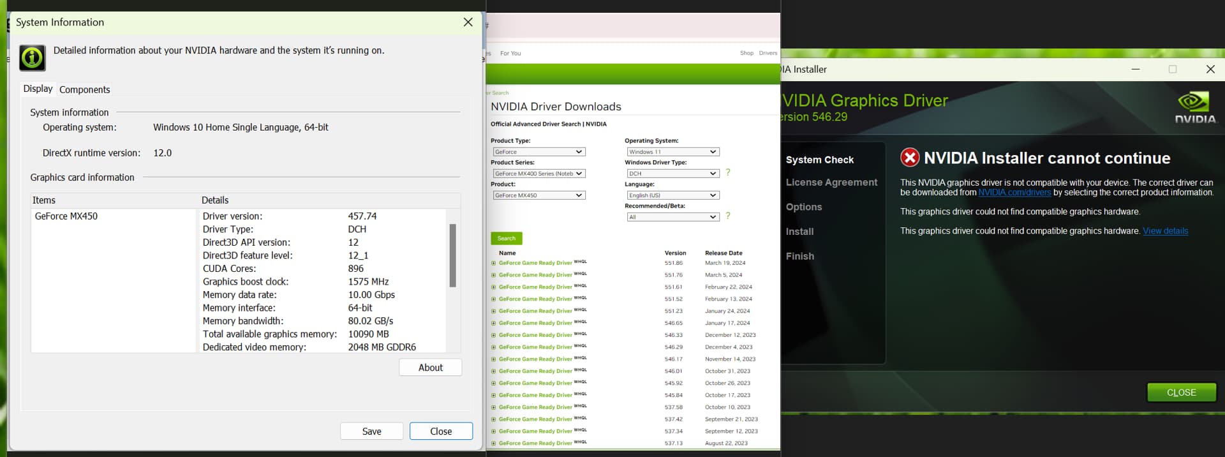Click the red error icon in the installer
Screen dimensions: 1225x457
[x=909, y=158]
